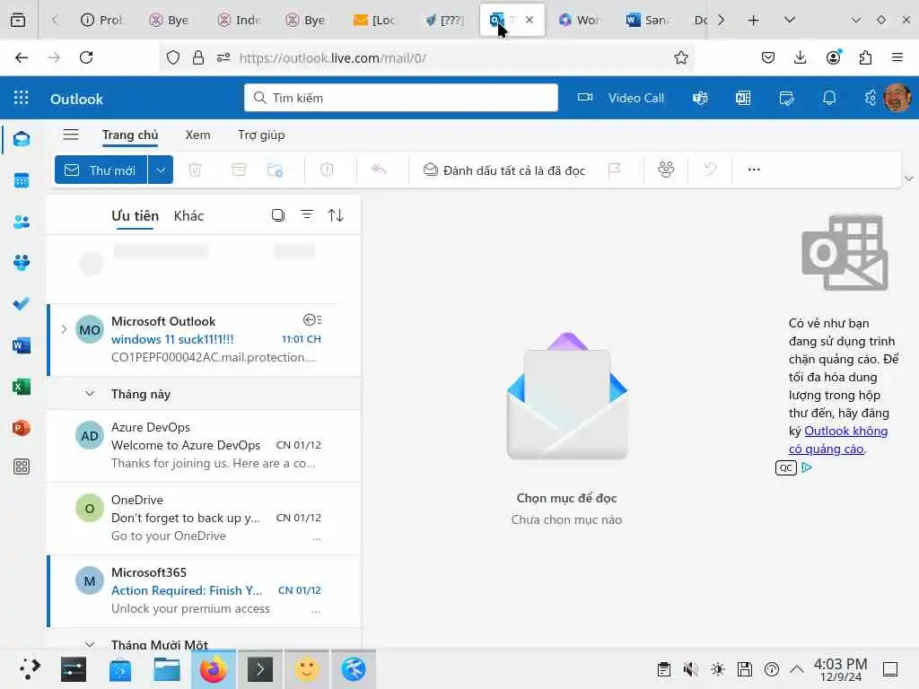Open the Azure DevOps welcome email
This screenshot has height=689, width=919.
(204, 445)
